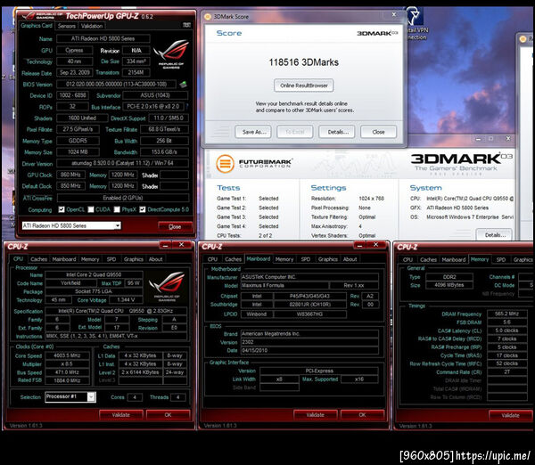
Task: Click the GPU Clock 860 MHz field
Action: click(x=70, y=175)
